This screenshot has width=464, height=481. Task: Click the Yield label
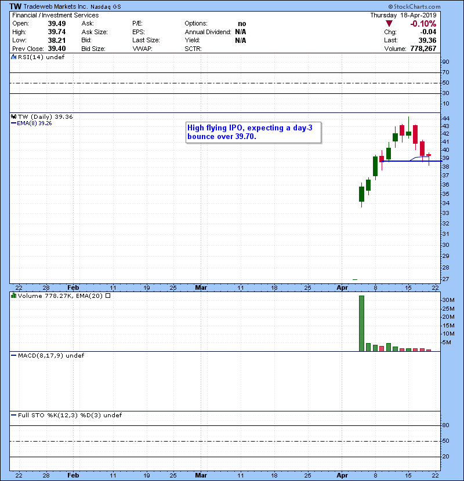[x=192, y=40]
